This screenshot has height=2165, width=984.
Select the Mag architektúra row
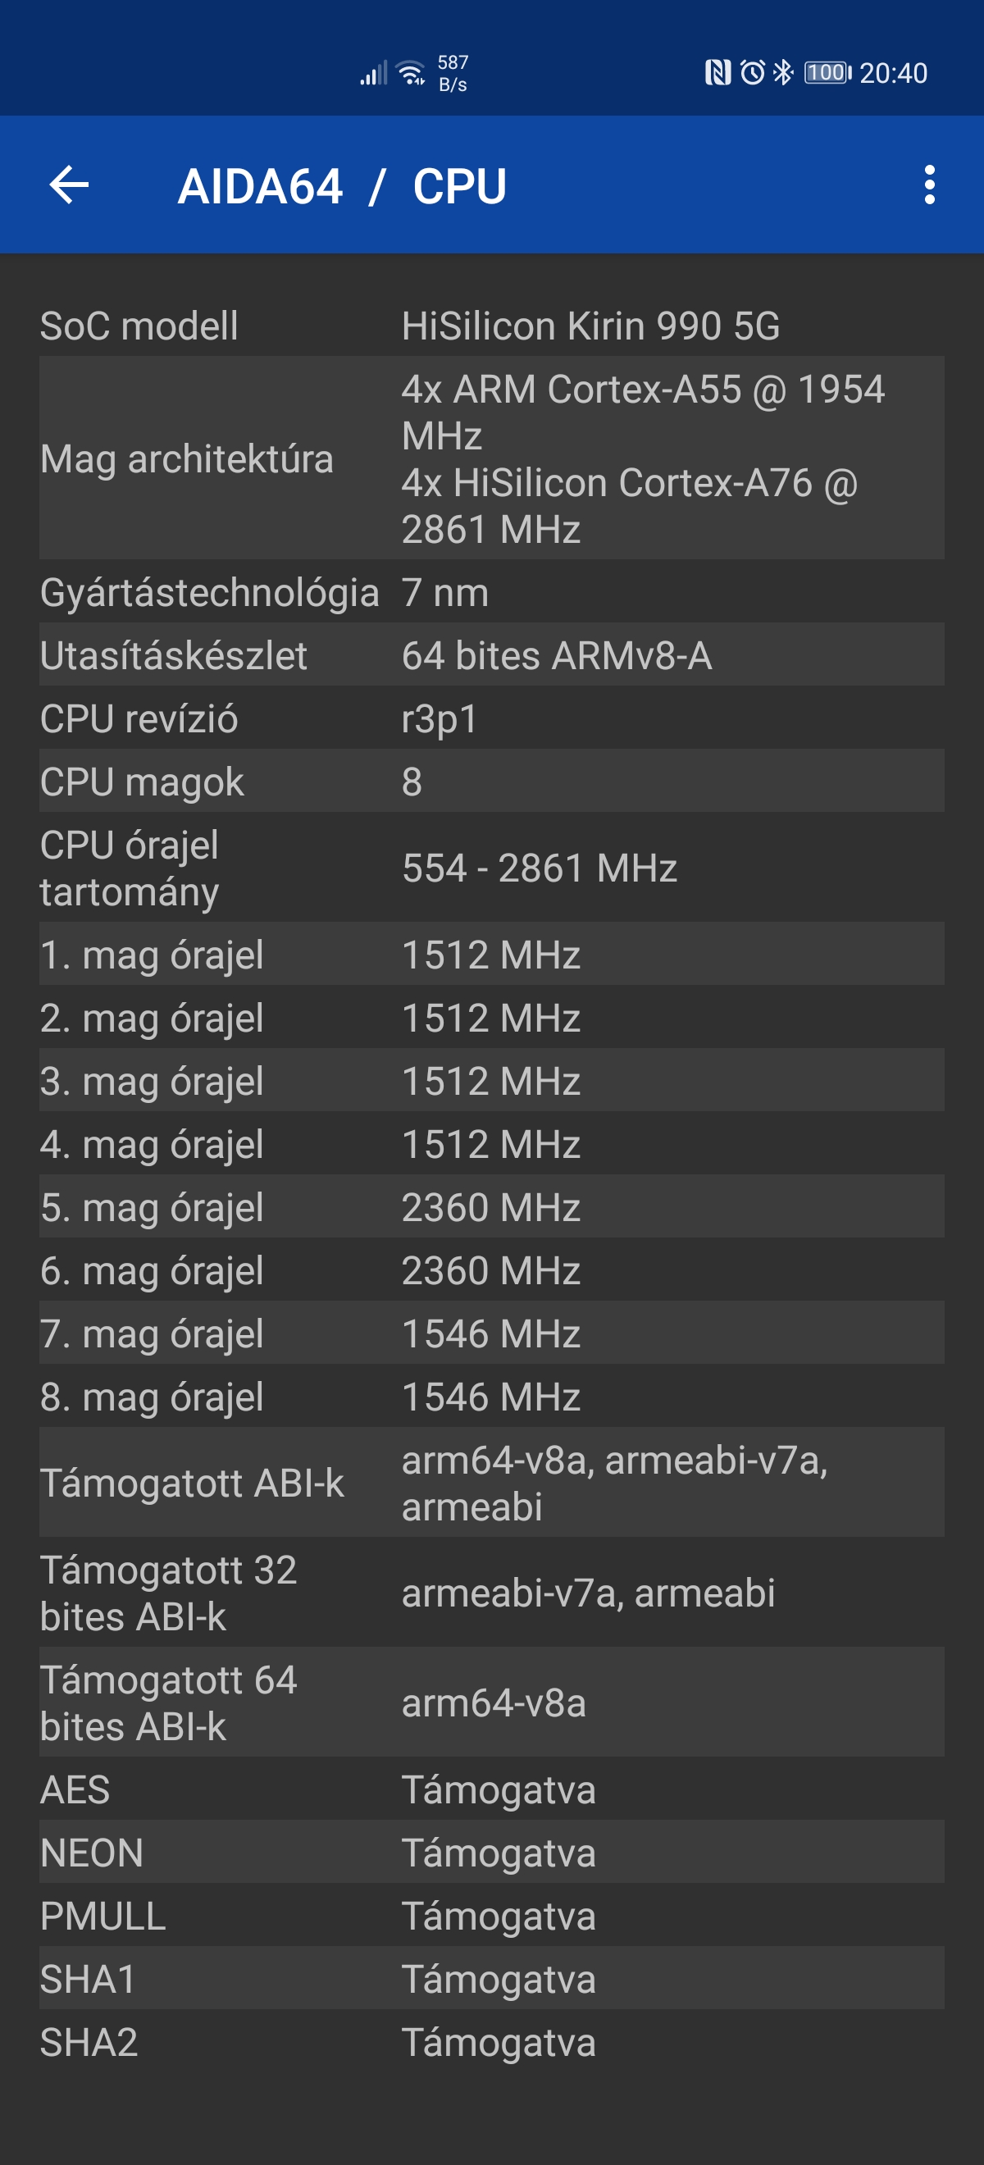point(491,459)
